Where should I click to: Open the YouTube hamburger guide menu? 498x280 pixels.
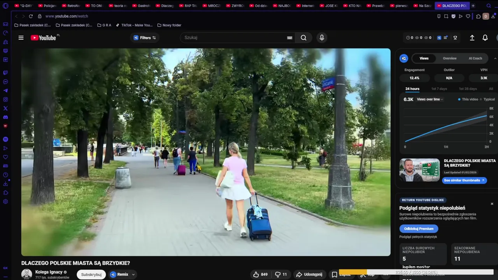point(21,38)
